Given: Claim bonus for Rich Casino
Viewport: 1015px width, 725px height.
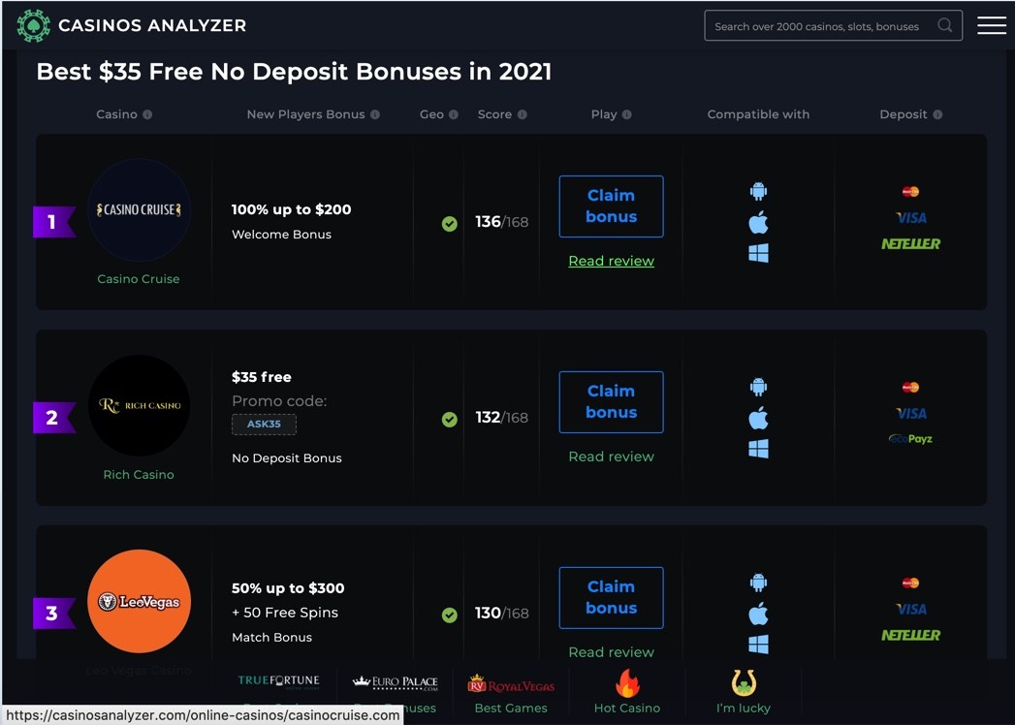Looking at the screenshot, I should coord(611,402).
